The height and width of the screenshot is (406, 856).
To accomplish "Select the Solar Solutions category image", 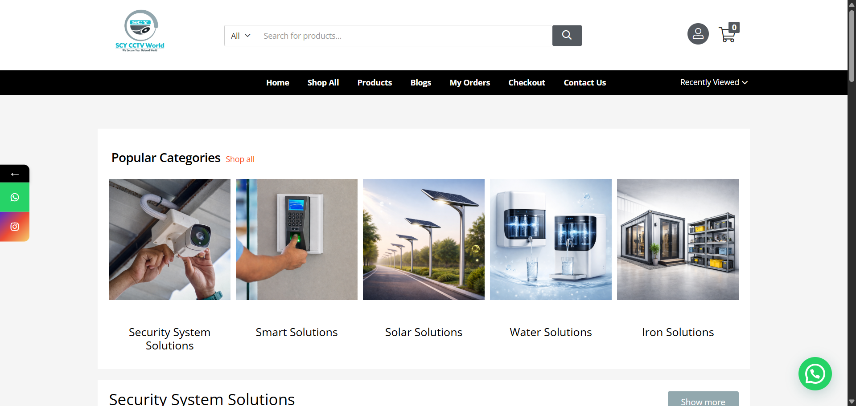I will click(424, 240).
